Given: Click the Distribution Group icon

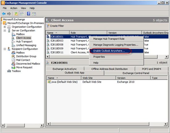Looking at the screenshot, I should click(x=13, y=56).
